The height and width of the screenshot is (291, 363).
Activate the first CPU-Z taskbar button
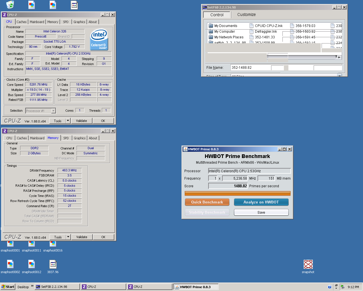coord(104,287)
